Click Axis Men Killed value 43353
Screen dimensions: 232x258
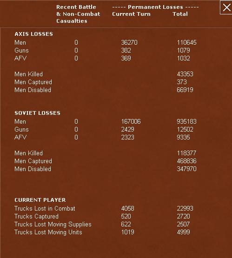(185, 74)
